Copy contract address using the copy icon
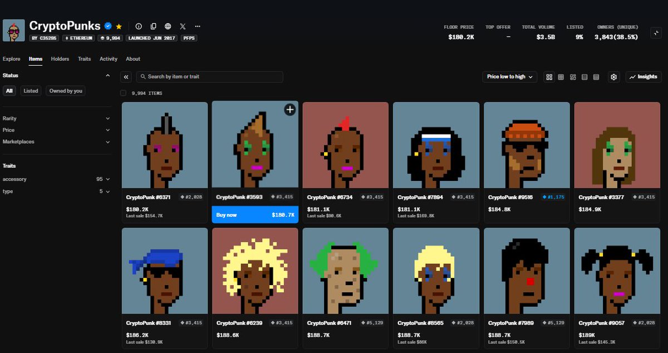The height and width of the screenshot is (353, 668). coord(154,26)
